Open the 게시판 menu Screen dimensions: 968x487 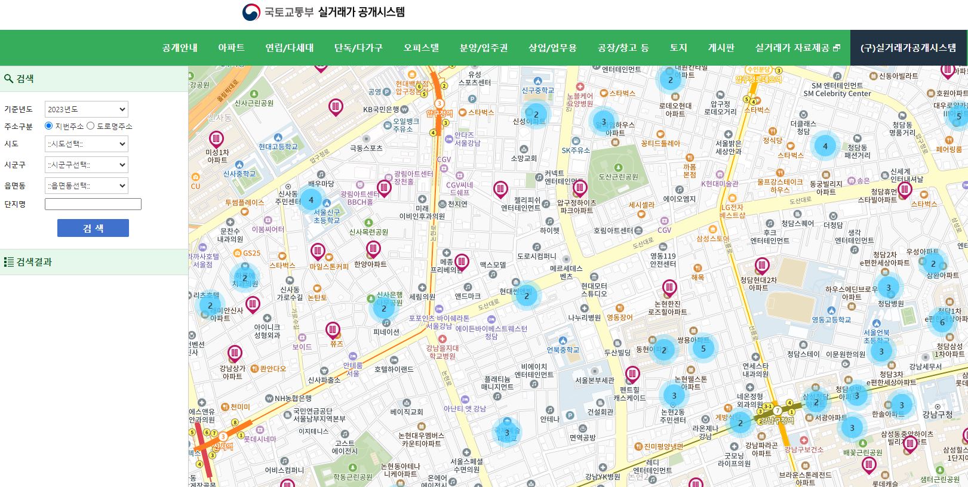(721, 48)
